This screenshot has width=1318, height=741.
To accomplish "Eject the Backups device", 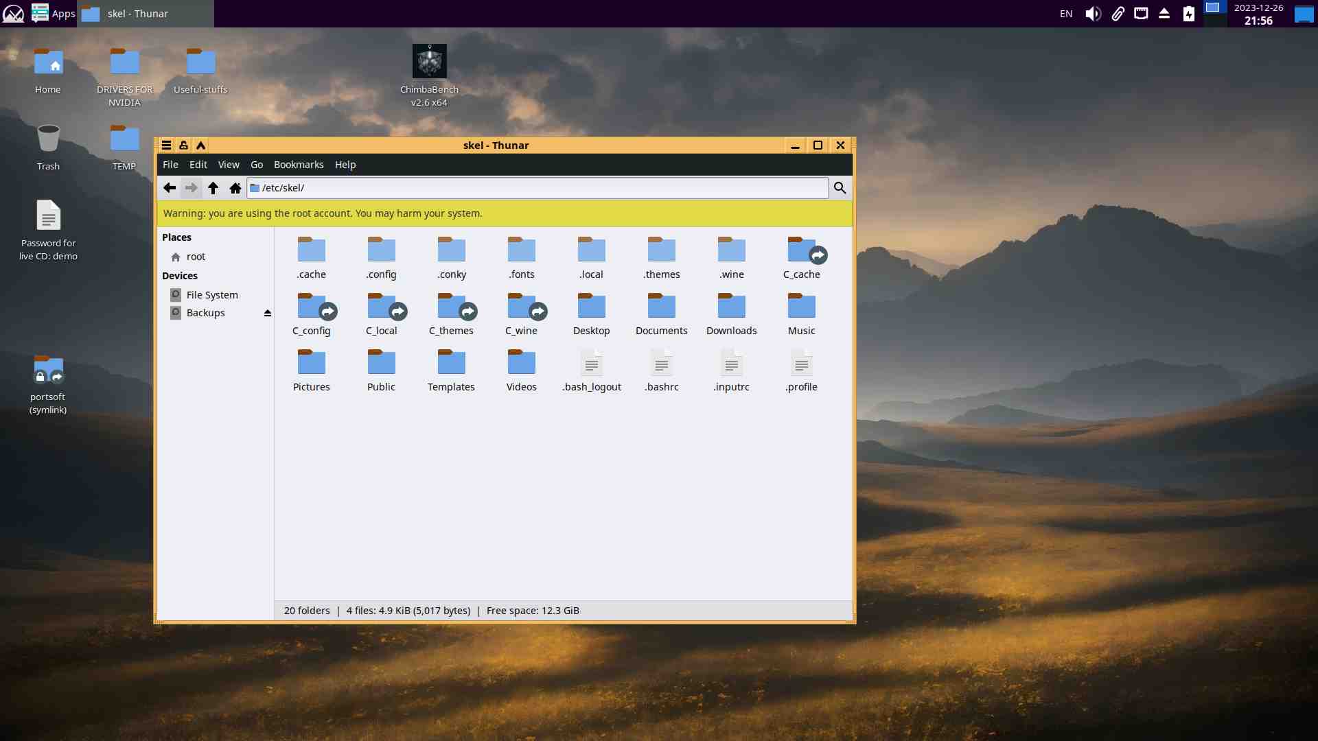I will [x=268, y=313].
